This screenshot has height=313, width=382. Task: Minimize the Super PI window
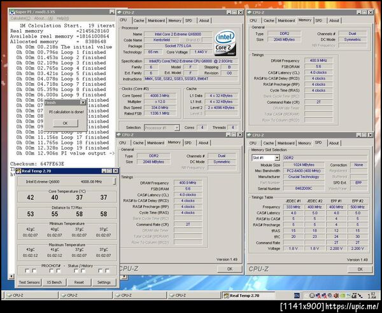112,11
